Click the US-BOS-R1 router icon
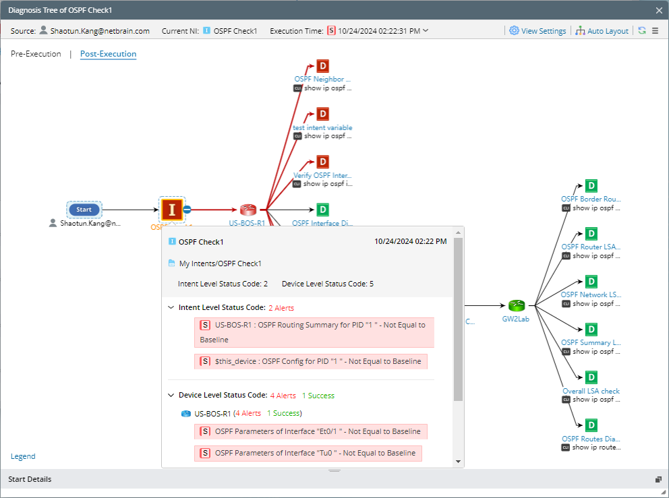The image size is (669, 498). coord(248,210)
